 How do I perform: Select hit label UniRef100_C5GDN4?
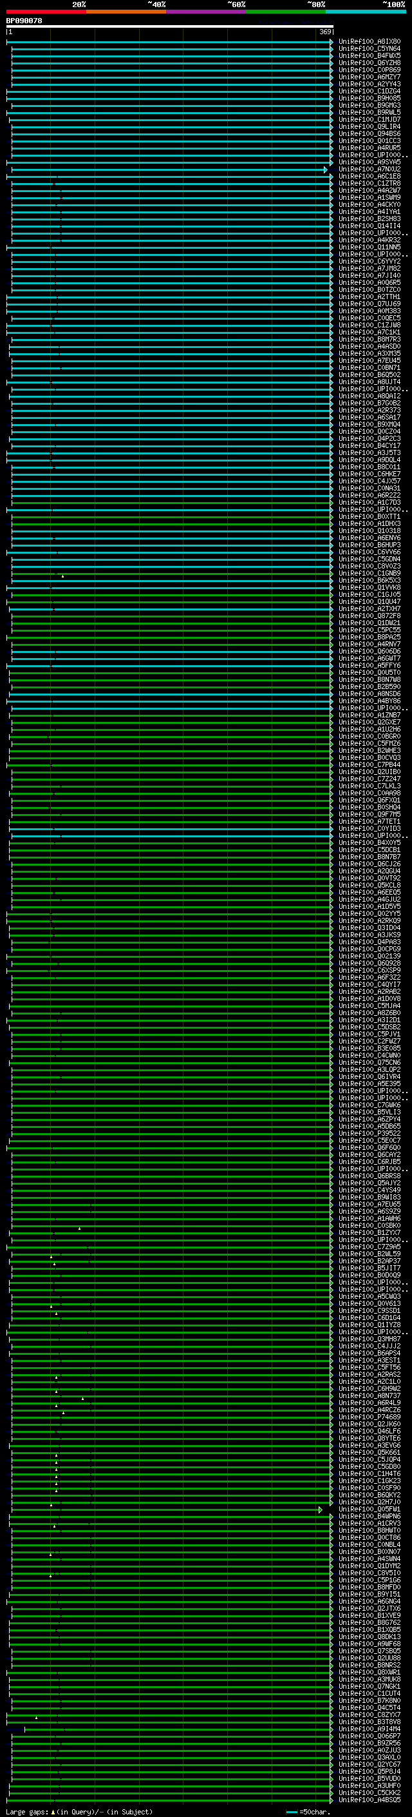[369, 559]
